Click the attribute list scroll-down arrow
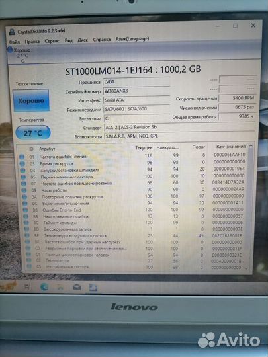The height and width of the screenshot is (357, 268). tap(246, 268)
